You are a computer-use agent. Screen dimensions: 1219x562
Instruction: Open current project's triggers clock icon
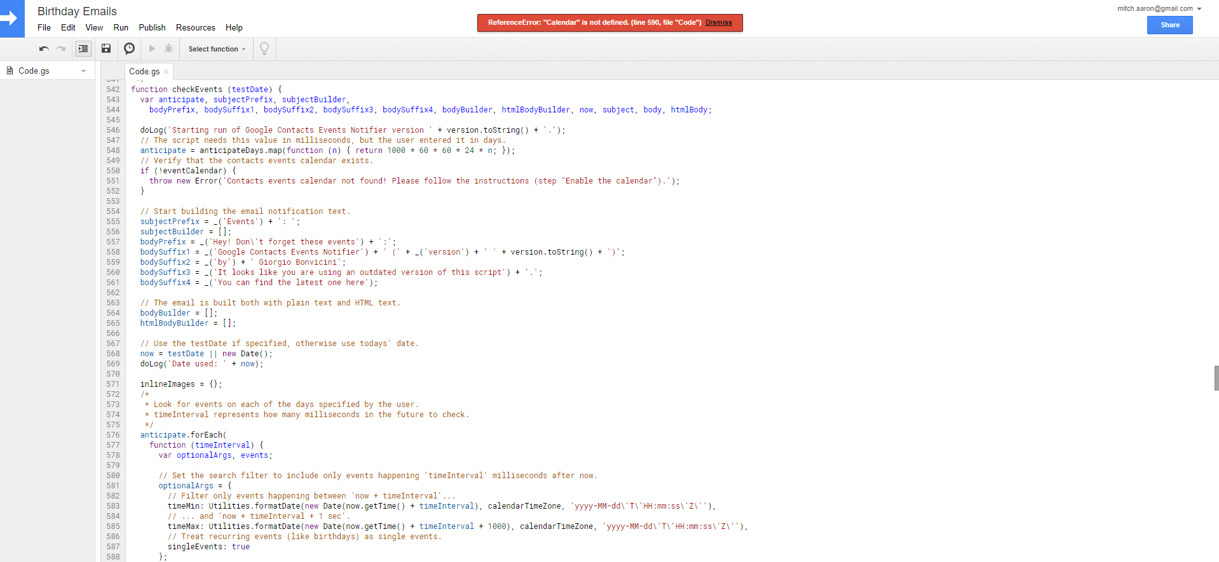[129, 49]
